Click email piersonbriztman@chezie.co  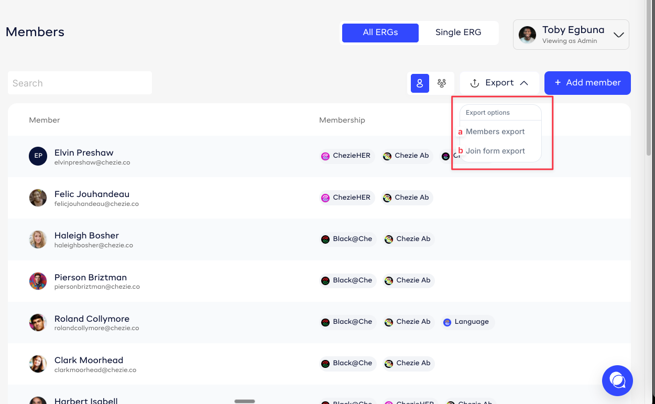(97, 287)
